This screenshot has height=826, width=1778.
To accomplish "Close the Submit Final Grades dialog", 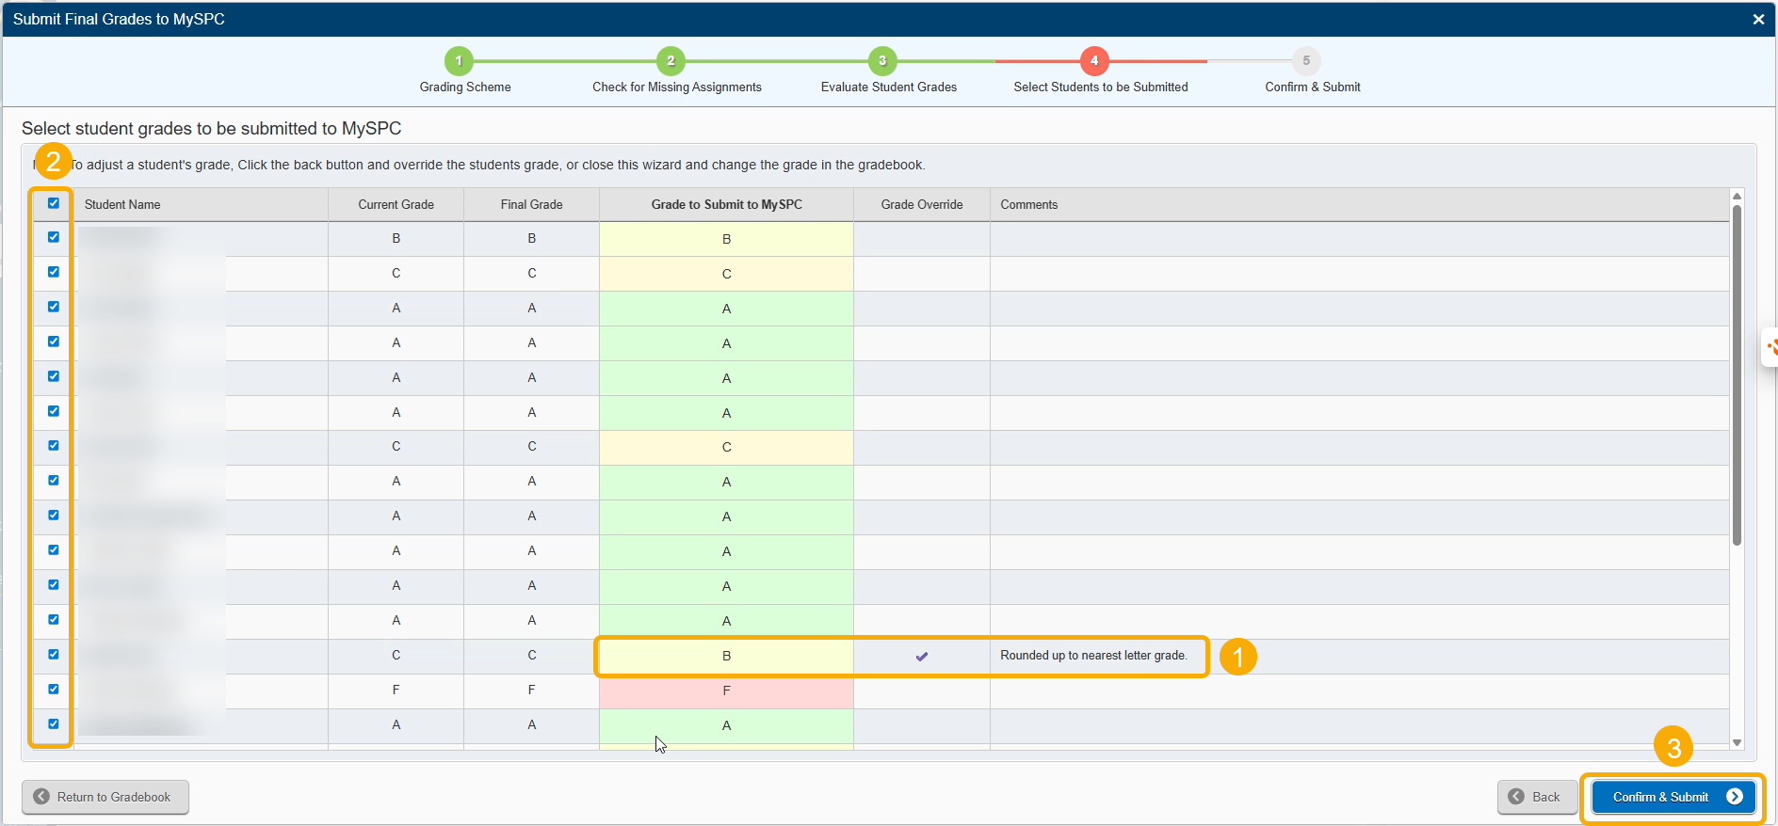I will [1758, 19].
